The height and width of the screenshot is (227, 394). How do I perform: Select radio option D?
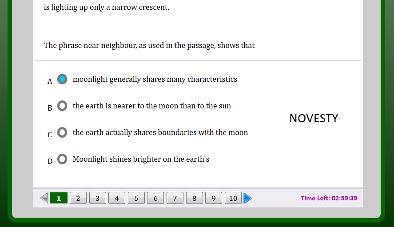(x=62, y=159)
